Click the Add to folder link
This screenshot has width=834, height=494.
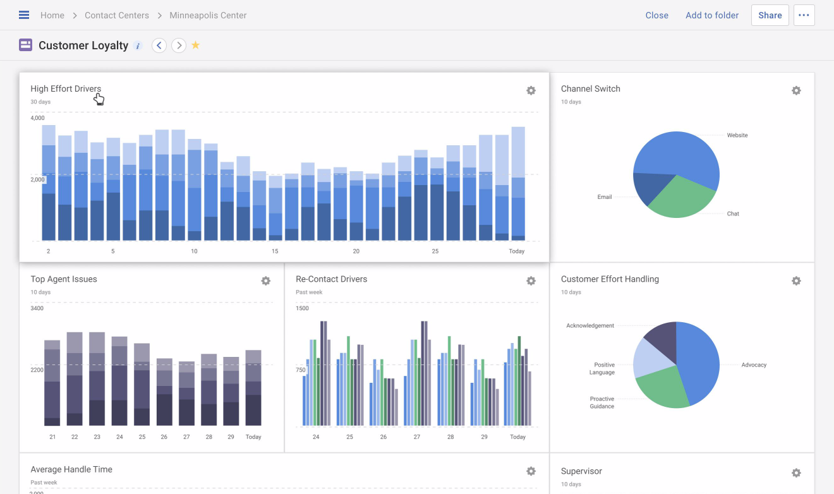tap(711, 15)
